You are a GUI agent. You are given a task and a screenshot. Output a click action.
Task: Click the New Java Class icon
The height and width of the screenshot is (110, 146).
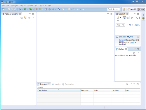[40, 9]
